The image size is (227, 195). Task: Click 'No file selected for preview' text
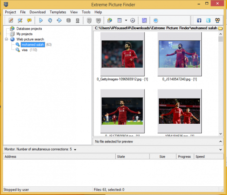114,142
